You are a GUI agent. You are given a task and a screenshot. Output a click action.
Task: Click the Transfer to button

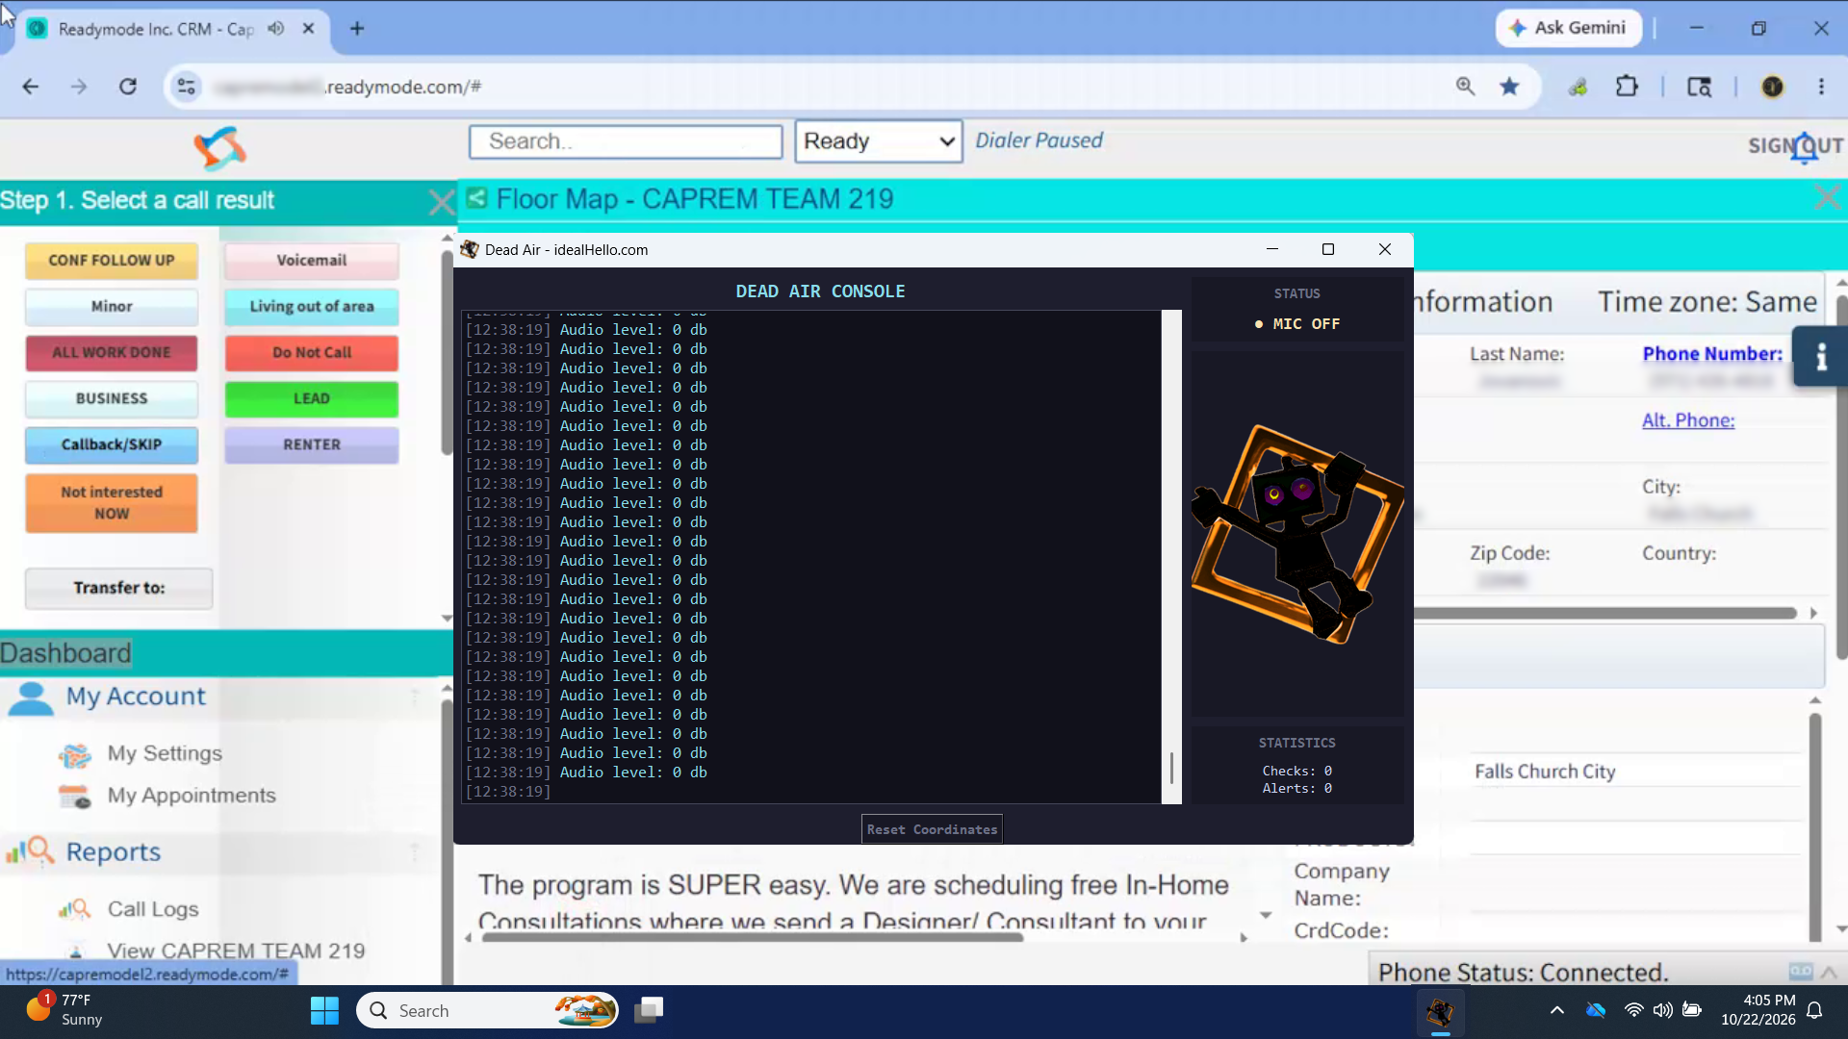pos(119,588)
